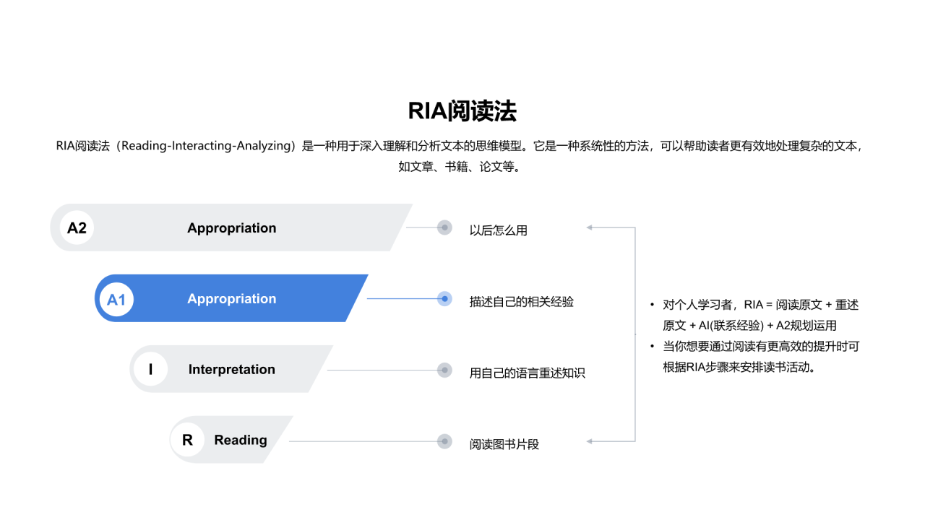Image resolution: width=925 pixels, height=520 pixels.
Task: Click the text 阅读图书片段
Action: coord(504,444)
